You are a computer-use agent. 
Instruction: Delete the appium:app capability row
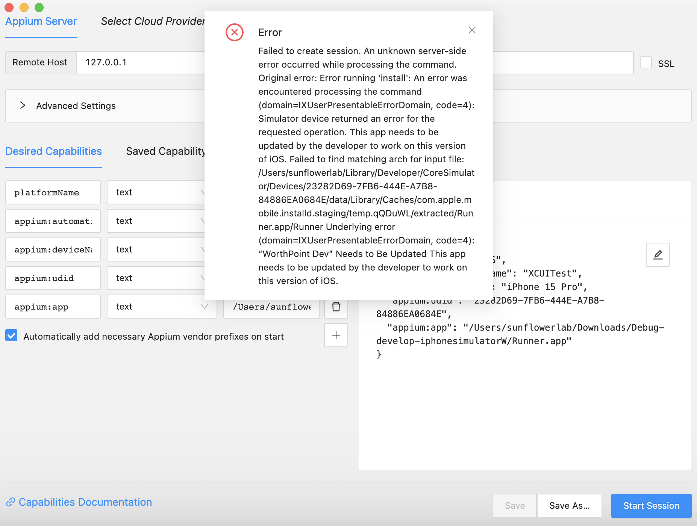click(336, 307)
